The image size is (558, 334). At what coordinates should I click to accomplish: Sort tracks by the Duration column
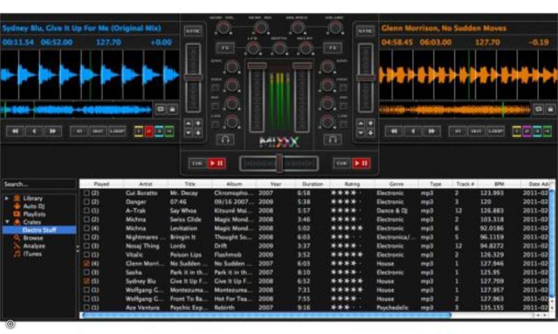click(x=312, y=184)
